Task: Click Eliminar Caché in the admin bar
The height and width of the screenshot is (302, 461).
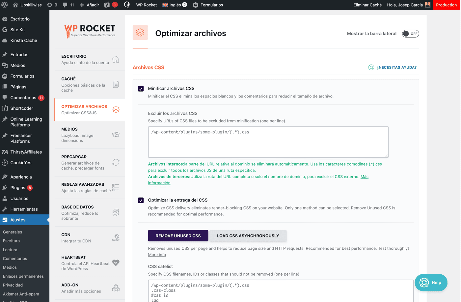Action: coord(367,5)
